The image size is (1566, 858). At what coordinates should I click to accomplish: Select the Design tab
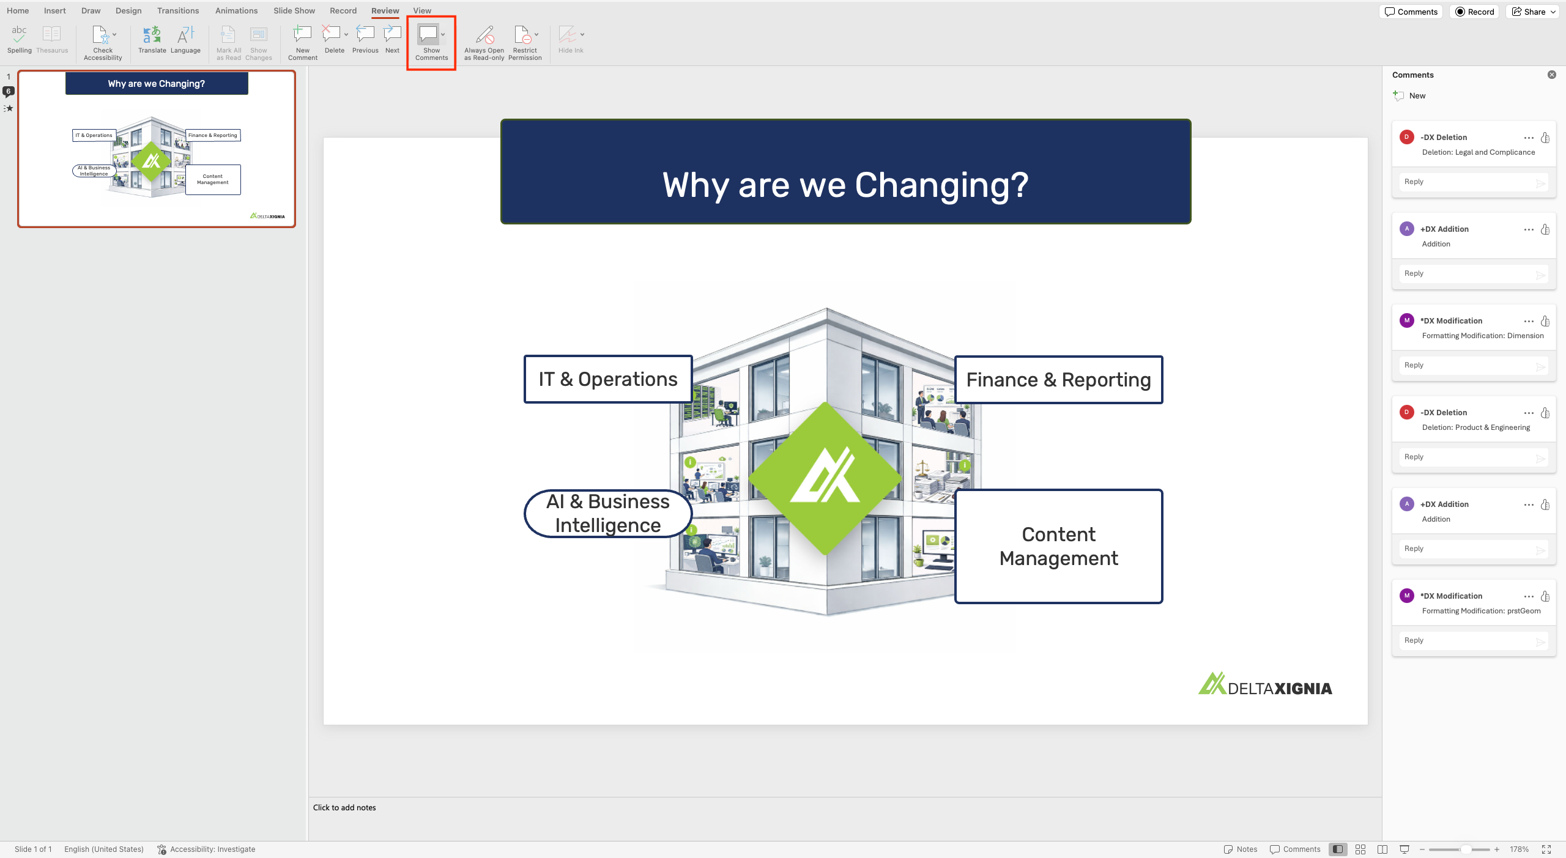point(128,10)
